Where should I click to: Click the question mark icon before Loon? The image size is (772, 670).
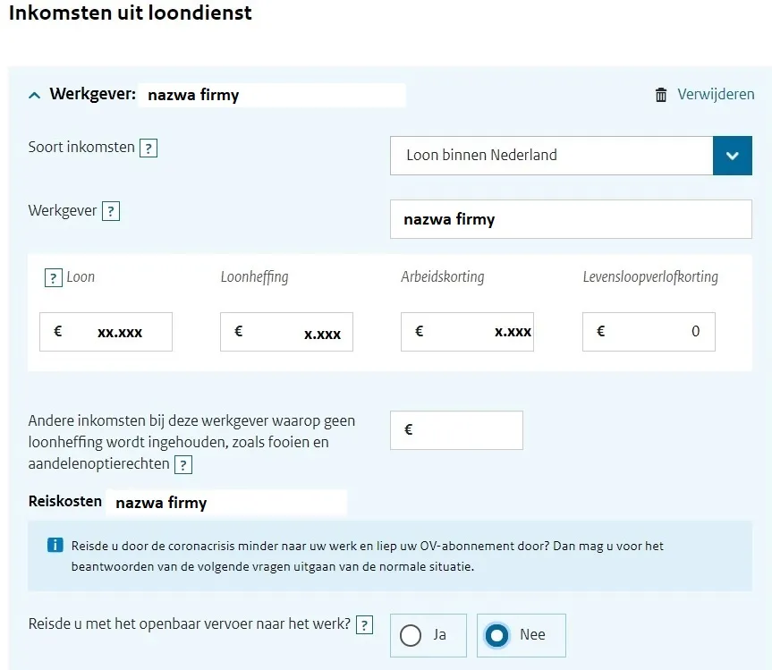tap(54, 278)
